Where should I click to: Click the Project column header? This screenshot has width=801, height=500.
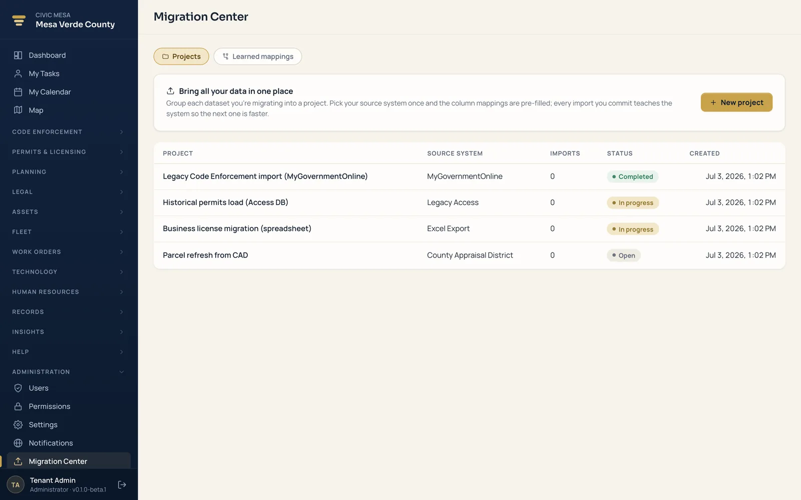point(178,153)
